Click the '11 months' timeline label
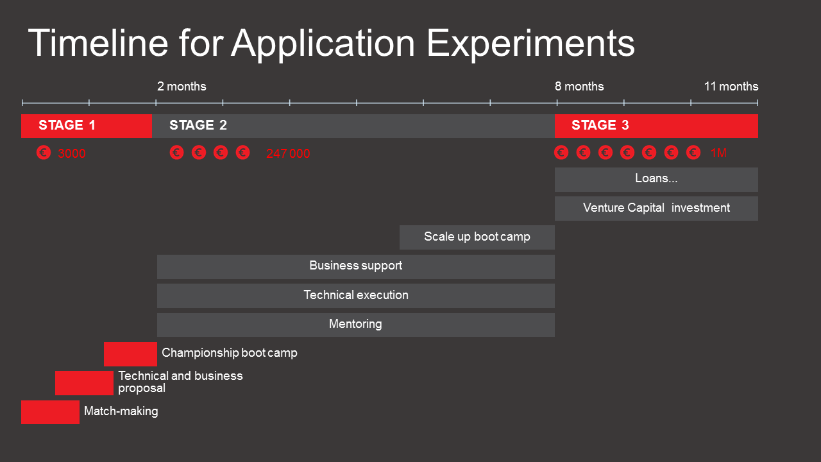This screenshot has height=462, width=821. pos(731,86)
